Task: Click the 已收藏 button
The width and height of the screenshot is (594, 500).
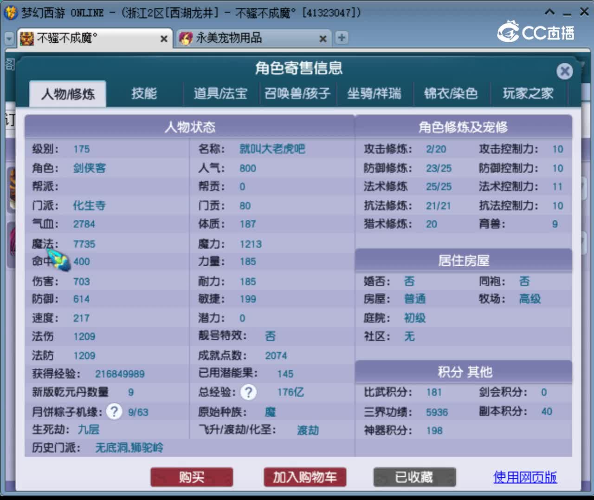Action: [x=414, y=477]
